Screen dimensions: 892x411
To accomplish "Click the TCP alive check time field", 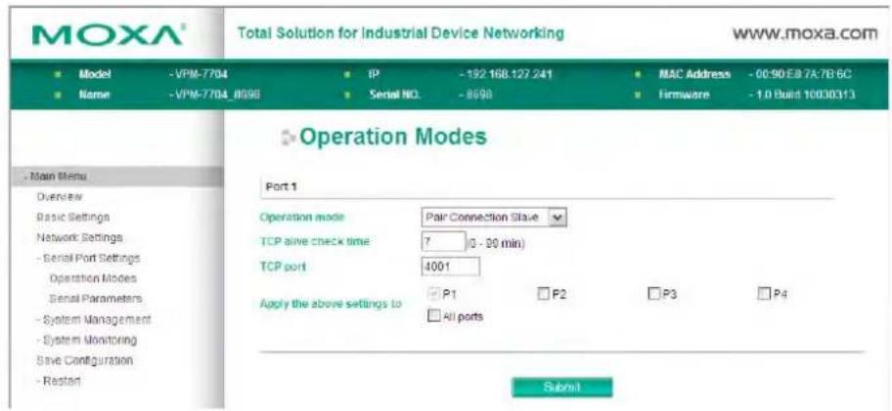I will click(443, 241).
